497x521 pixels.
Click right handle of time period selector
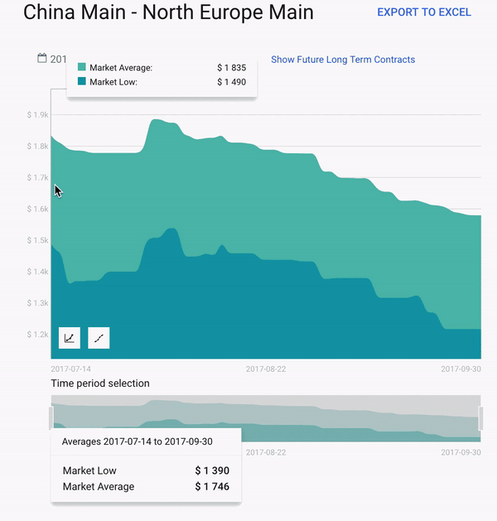click(x=480, y=418)
